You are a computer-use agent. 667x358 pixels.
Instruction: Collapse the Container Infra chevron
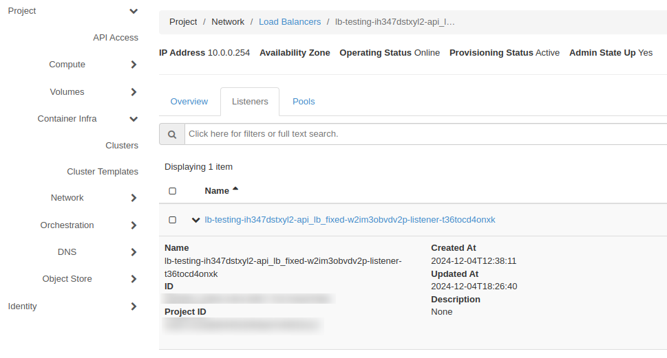(x=134, y=119)
